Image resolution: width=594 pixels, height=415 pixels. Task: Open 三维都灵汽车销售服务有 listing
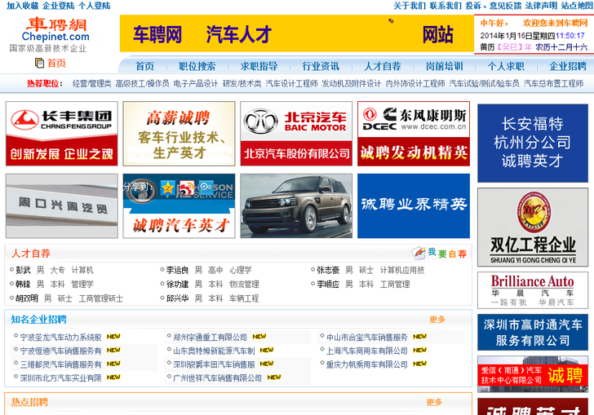60,364
